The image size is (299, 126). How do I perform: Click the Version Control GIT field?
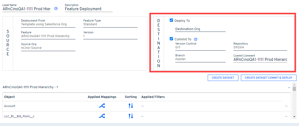tap(200, 47)
